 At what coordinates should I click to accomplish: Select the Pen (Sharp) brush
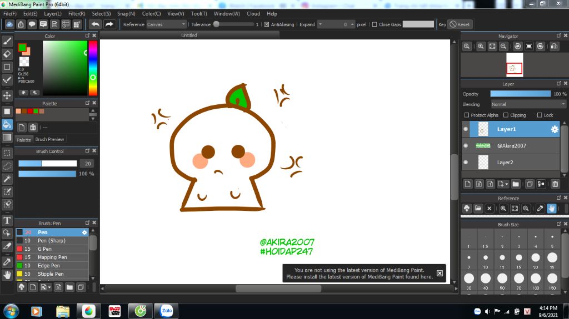tap(52, 241)
